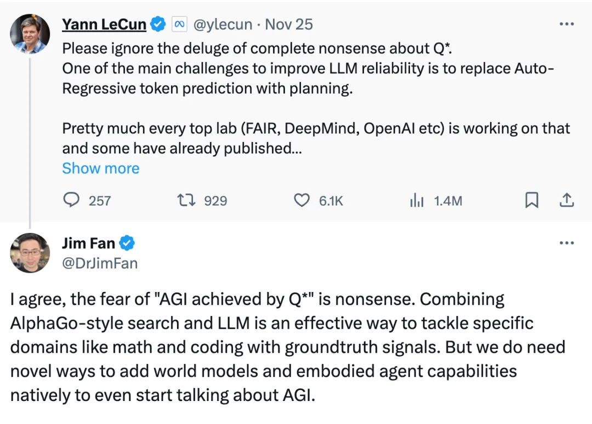Click Yann LeCun's profile picture
The width and height of the screenshot is (592, 424).
[x=30, y=34]
